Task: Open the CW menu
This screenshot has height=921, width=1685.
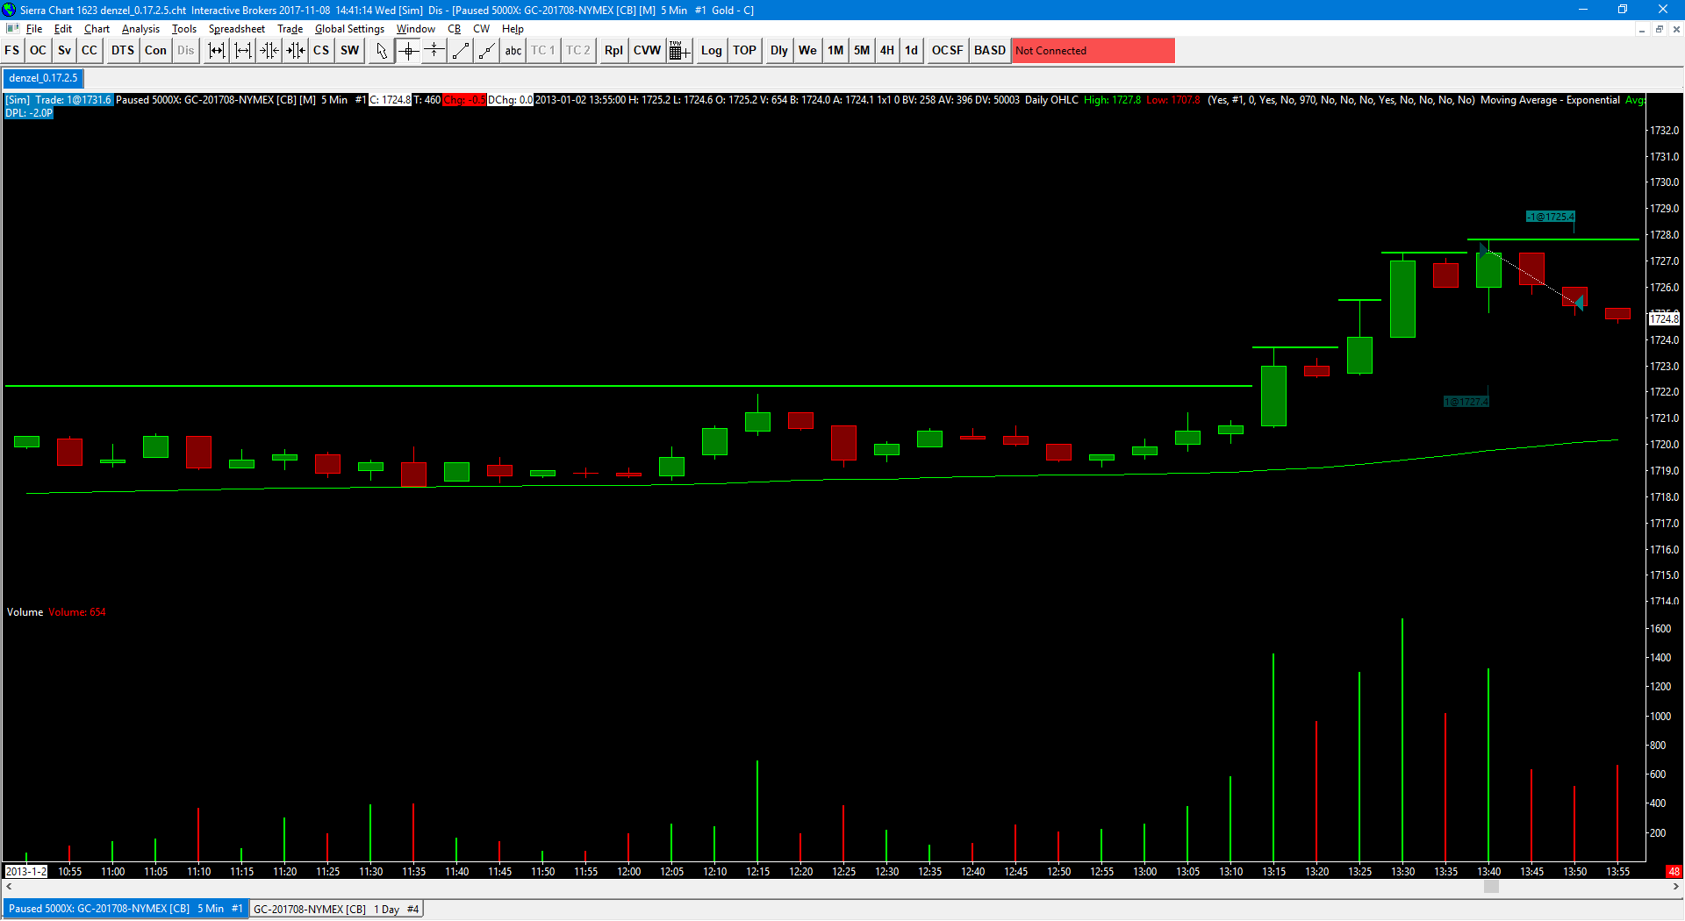Action: [481, 29]
